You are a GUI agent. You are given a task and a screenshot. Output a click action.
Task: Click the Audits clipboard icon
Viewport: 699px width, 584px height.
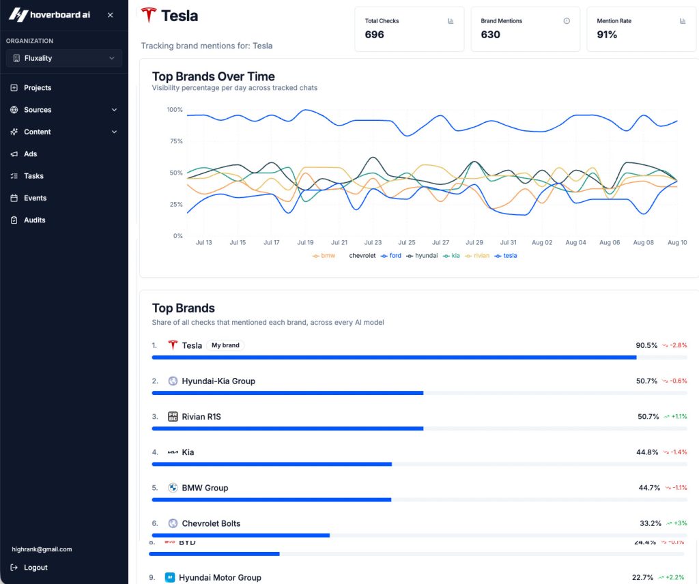[14, 220]
